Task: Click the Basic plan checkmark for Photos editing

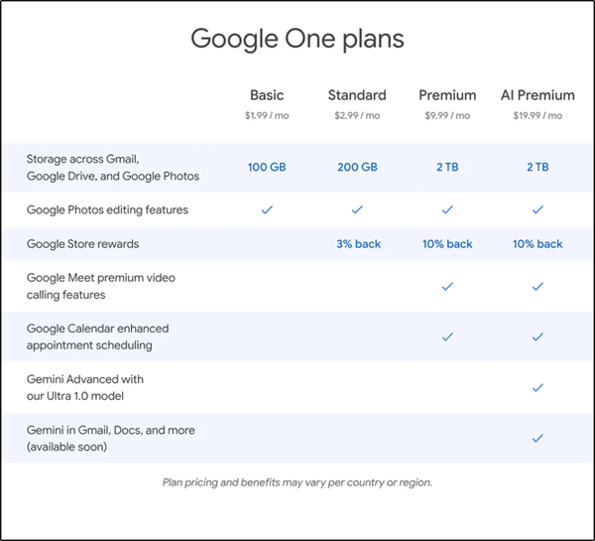Action: pyautogui.click(x=267, y=209)
